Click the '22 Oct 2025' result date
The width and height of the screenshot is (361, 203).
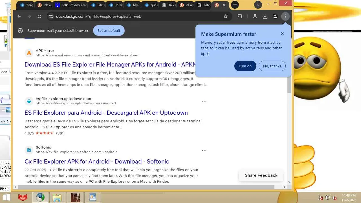(x=35, y=170)
